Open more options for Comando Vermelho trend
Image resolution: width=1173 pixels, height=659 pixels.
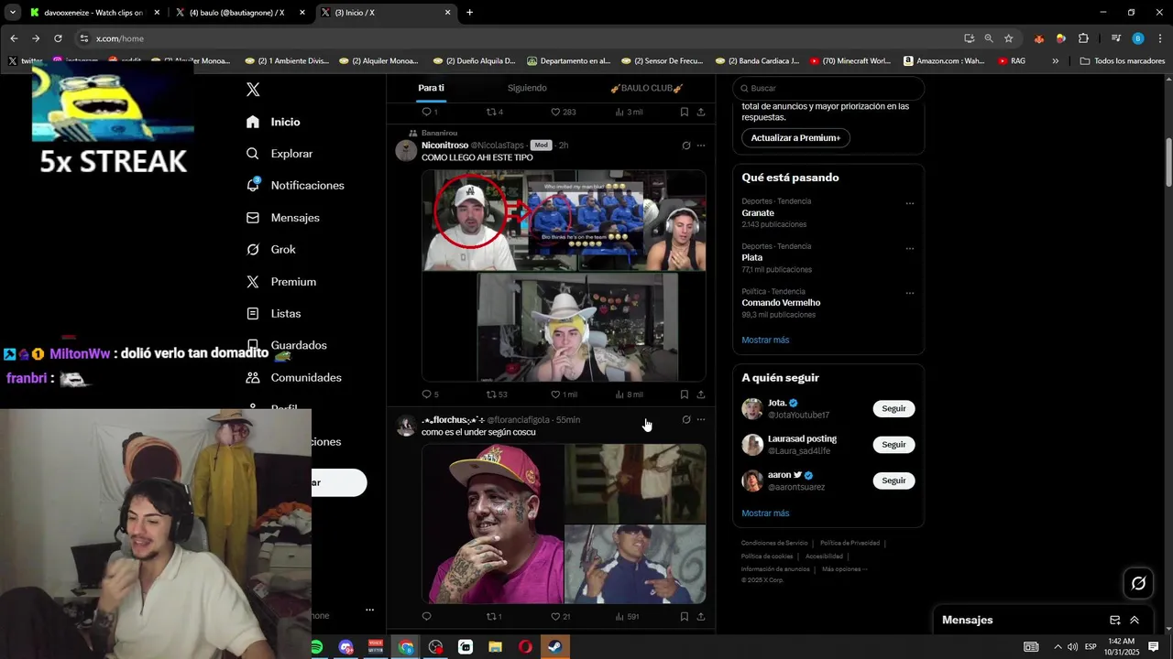tap(910, 293)
